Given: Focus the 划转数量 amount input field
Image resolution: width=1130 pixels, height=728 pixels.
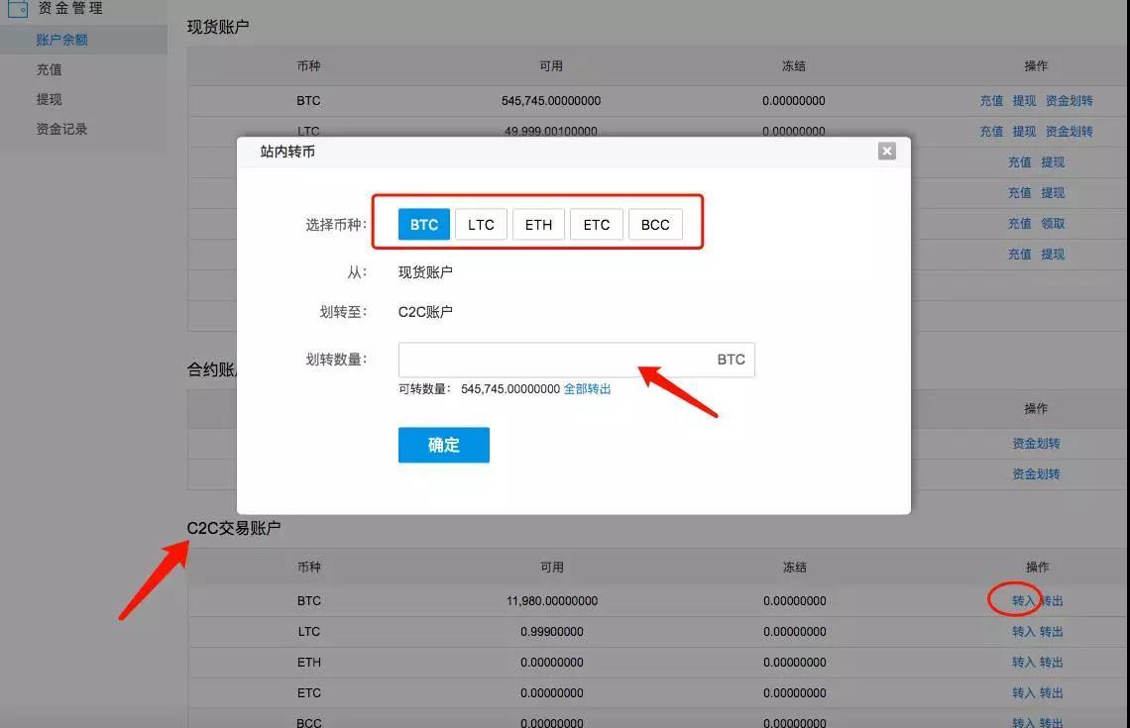Looking at the screenshot, I should [577, 360].
